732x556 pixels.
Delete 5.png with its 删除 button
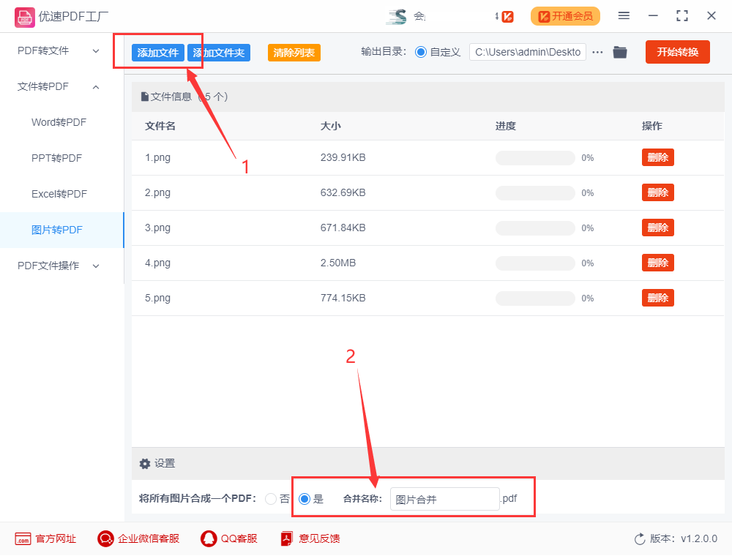(658, 298)
